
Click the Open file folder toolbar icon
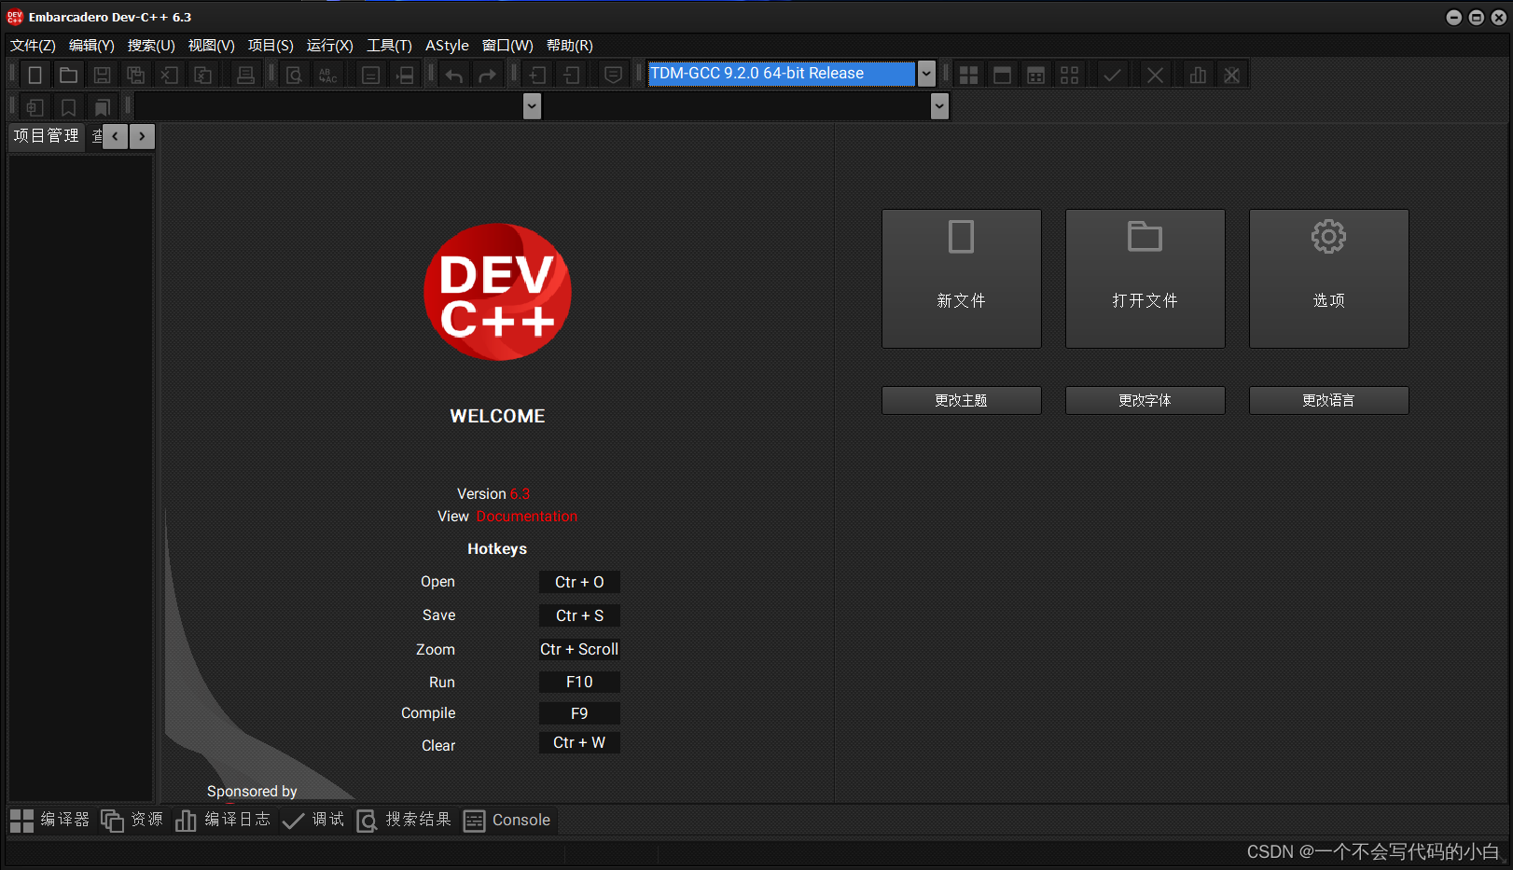[68, 76]
